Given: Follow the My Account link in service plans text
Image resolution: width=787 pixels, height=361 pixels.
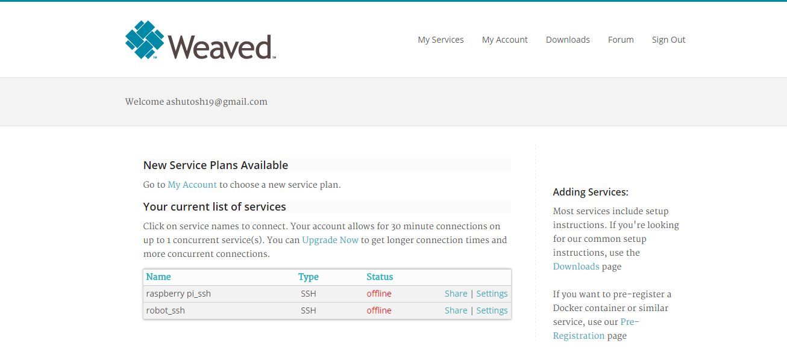Looking at the screenshot, I should click(192, 185).
